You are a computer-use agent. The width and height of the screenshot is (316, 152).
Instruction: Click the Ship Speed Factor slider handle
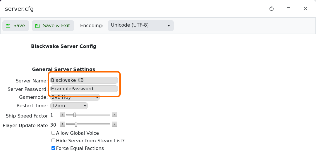[75, 115]
